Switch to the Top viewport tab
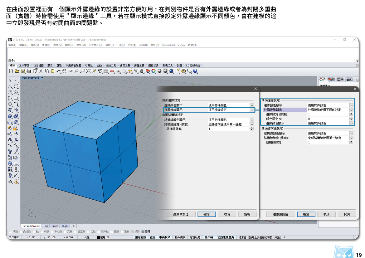The image size is (365, 258). (46, 226)
